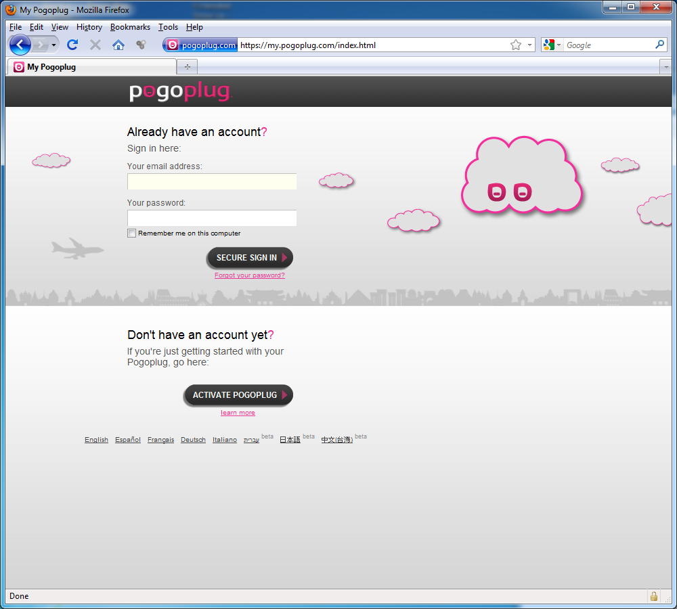Open a new tab with the plus button
The height and width of the screenshot is (609, 677).
pos(188,67)
